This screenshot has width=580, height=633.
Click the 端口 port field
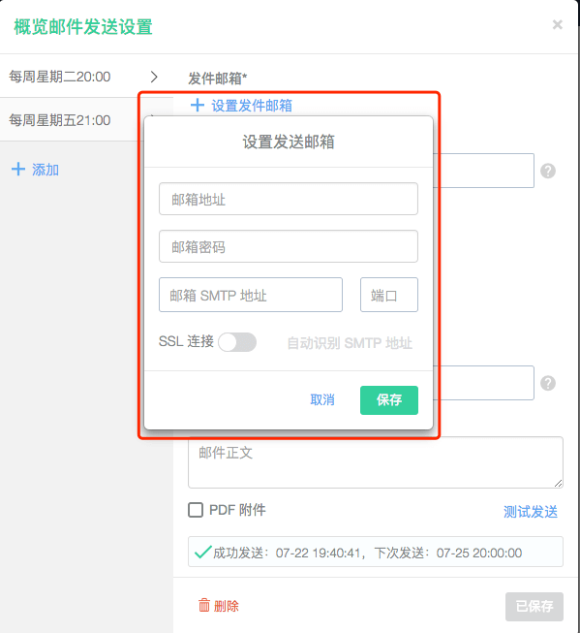tap(389, 295)
